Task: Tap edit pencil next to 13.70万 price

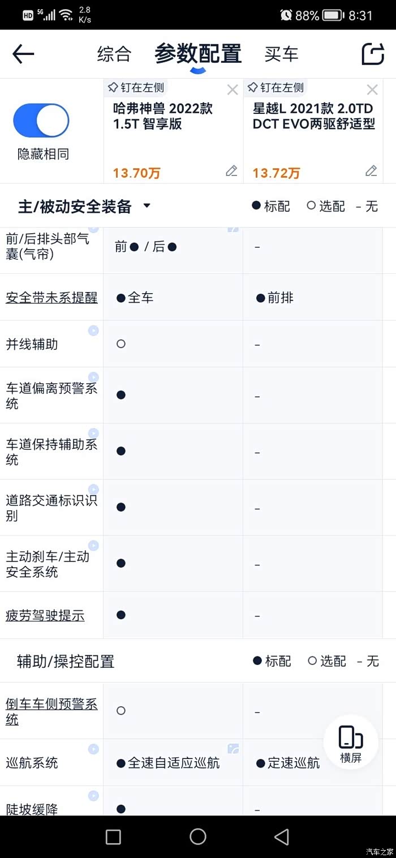Action: tap(231, 171)
